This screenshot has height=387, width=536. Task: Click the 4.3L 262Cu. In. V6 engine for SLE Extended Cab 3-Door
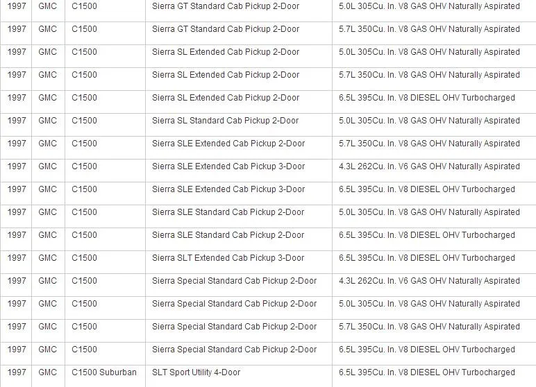(x=429, y=166)
